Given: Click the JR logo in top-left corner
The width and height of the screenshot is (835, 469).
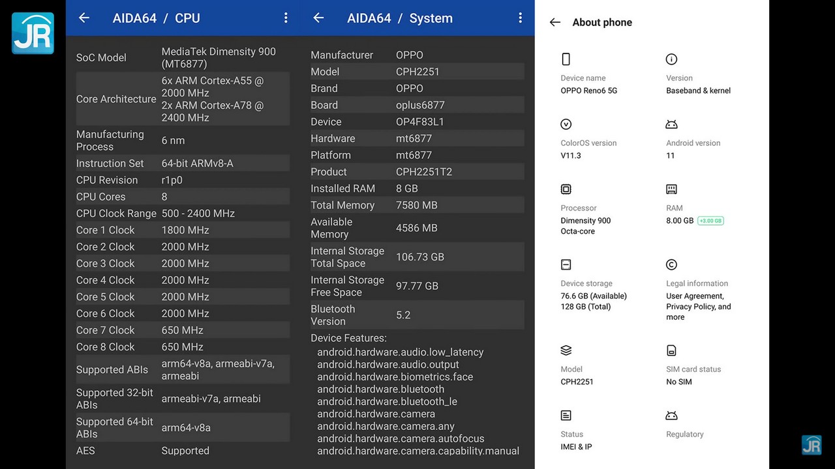Looking at the screenshot, I should point(33,33).
